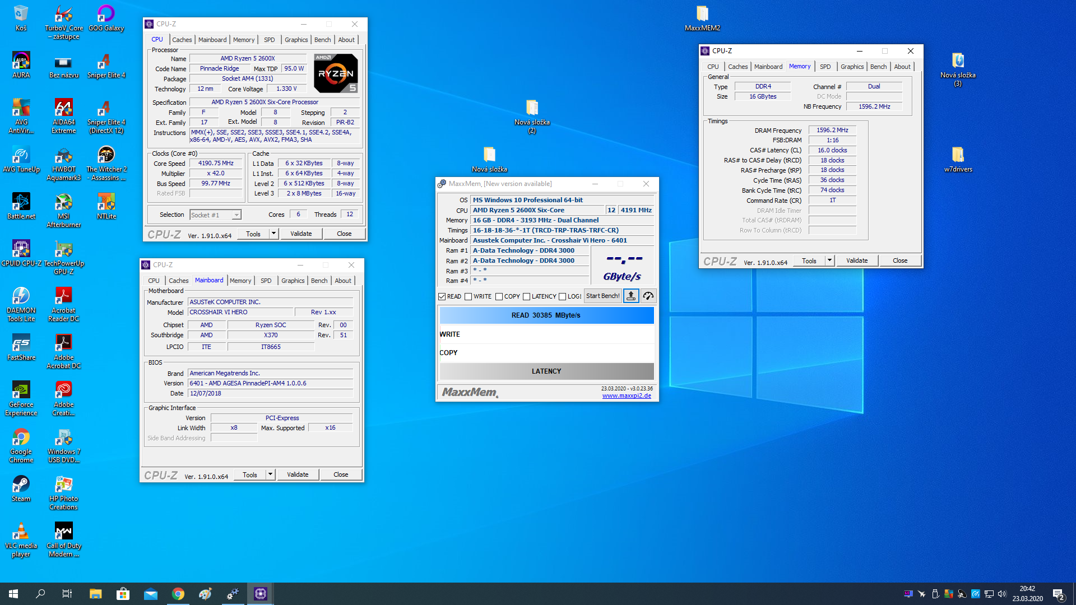Open the taskbar volume speaker icon
1076x605 pixels.
pos(1002,594)
